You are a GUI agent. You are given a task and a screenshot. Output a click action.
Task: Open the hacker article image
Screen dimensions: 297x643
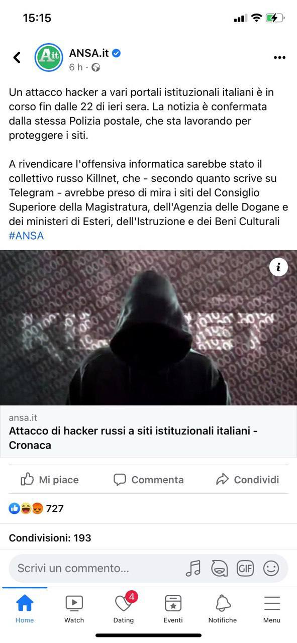[x=148, y=328]
